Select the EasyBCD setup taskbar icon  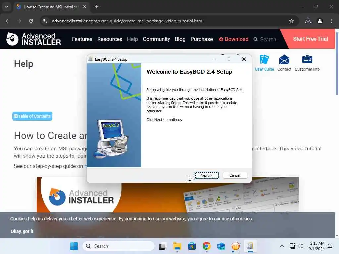(x=250, y=246)
